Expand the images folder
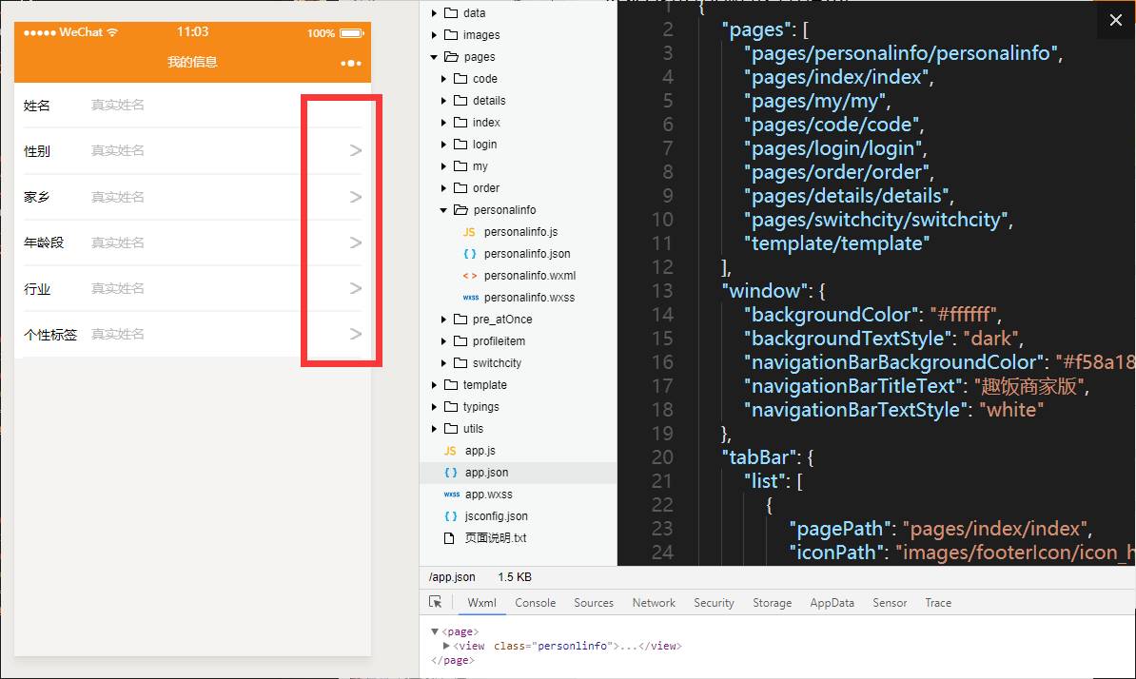 pyautogui.click(x=434, y=35)
